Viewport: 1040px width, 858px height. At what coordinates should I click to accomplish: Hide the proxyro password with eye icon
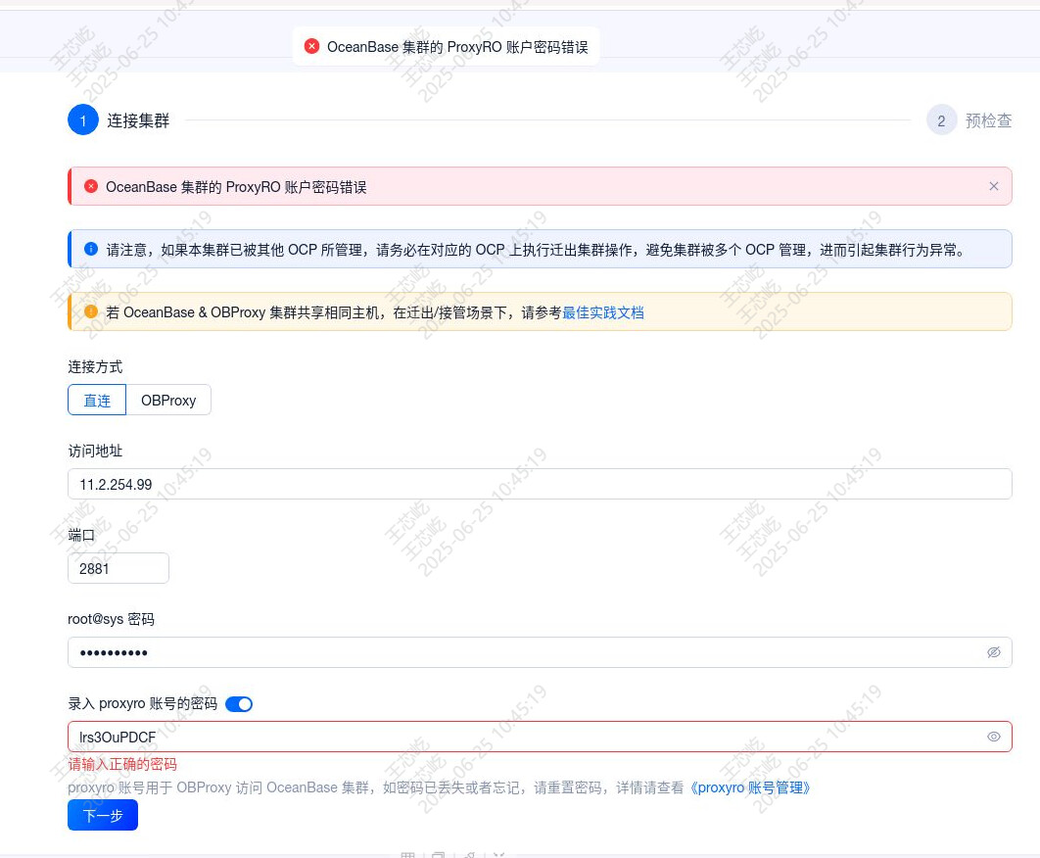tap(993, 737)
